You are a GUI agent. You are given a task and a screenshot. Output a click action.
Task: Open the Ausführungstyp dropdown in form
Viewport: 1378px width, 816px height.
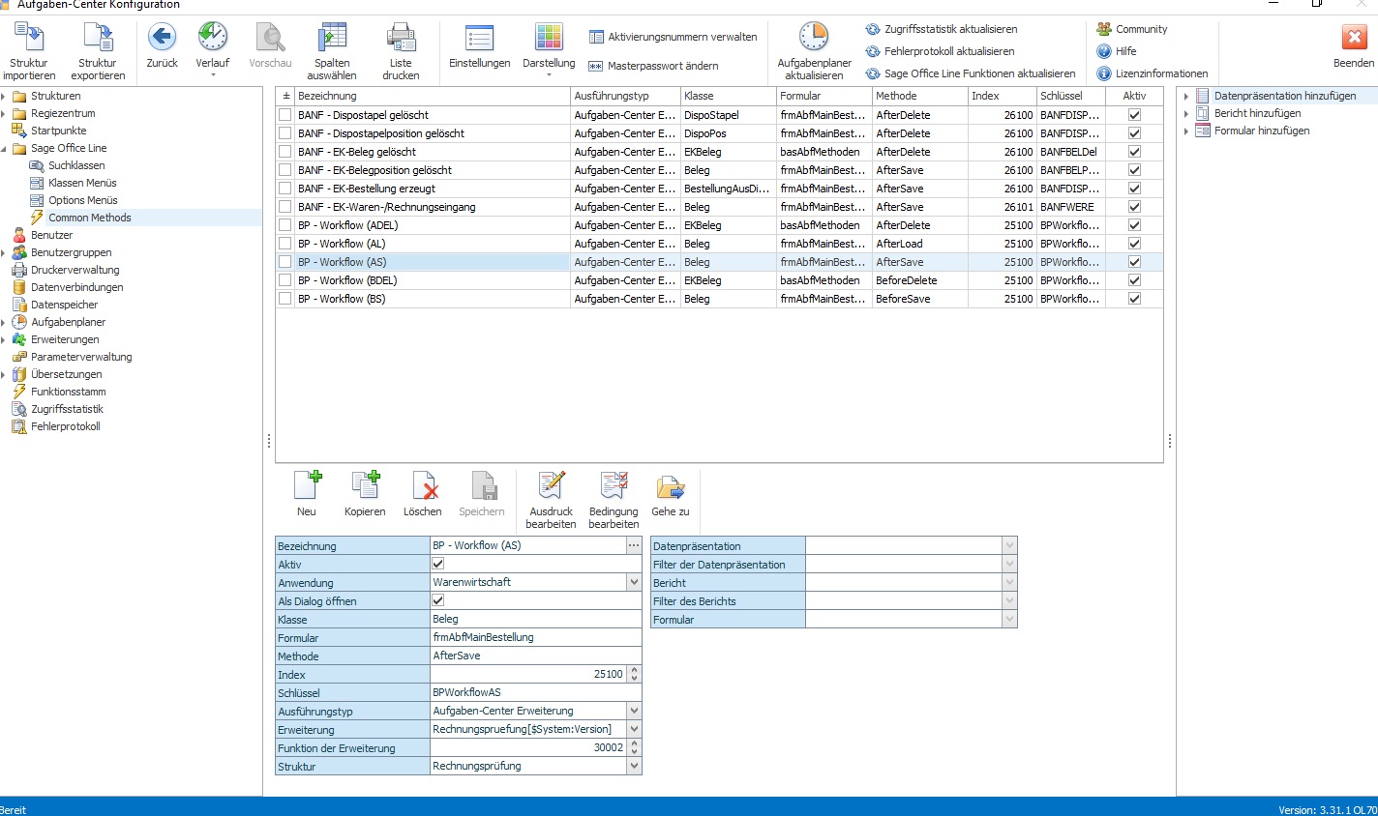click(634, 711)
